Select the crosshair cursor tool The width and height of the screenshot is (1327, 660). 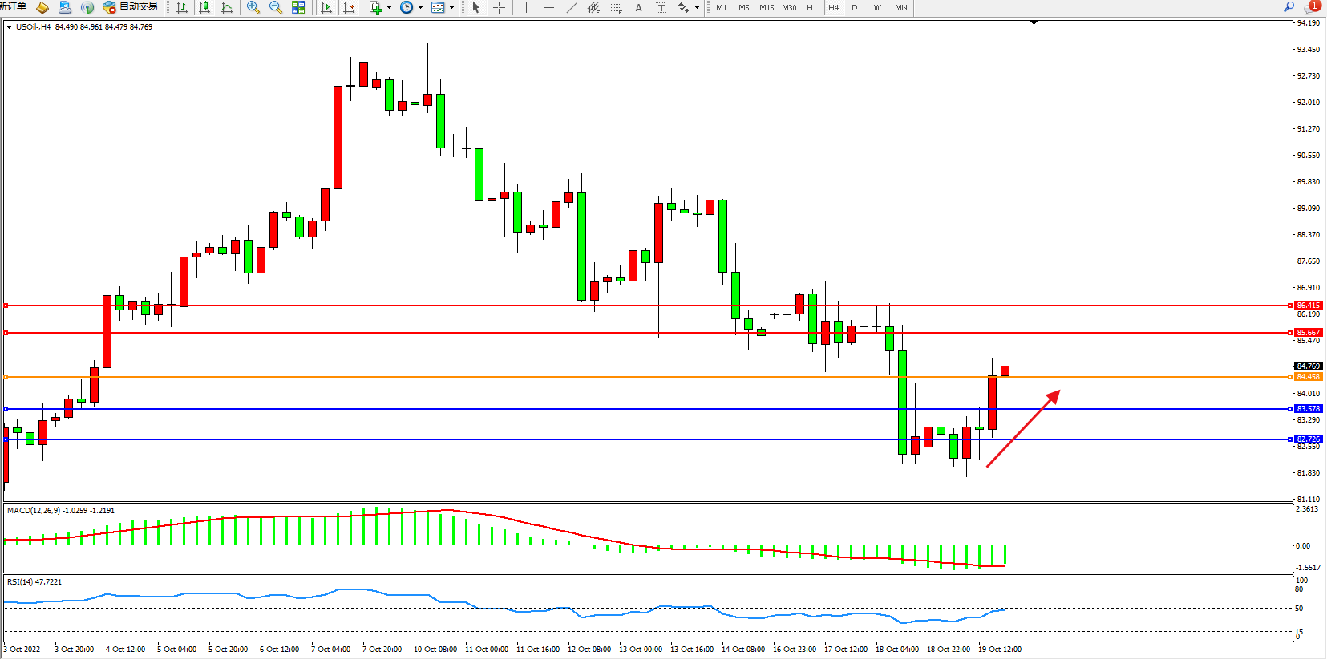point(499,7)
